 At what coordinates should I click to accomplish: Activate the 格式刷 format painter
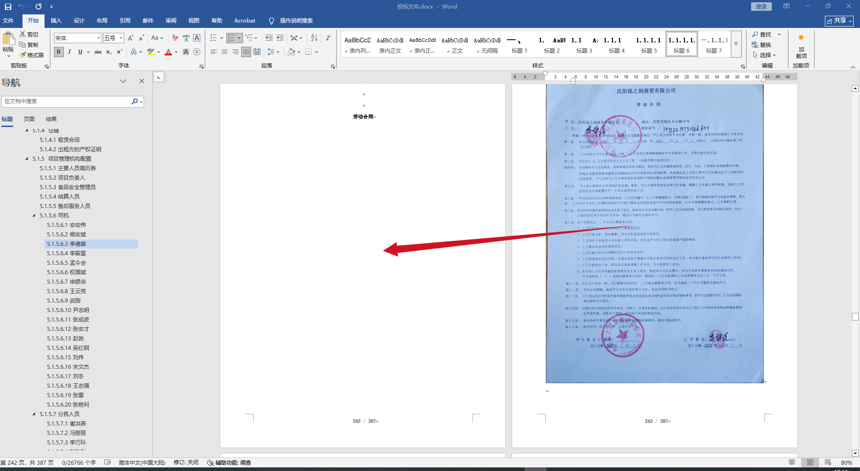[x=32, y=55]
